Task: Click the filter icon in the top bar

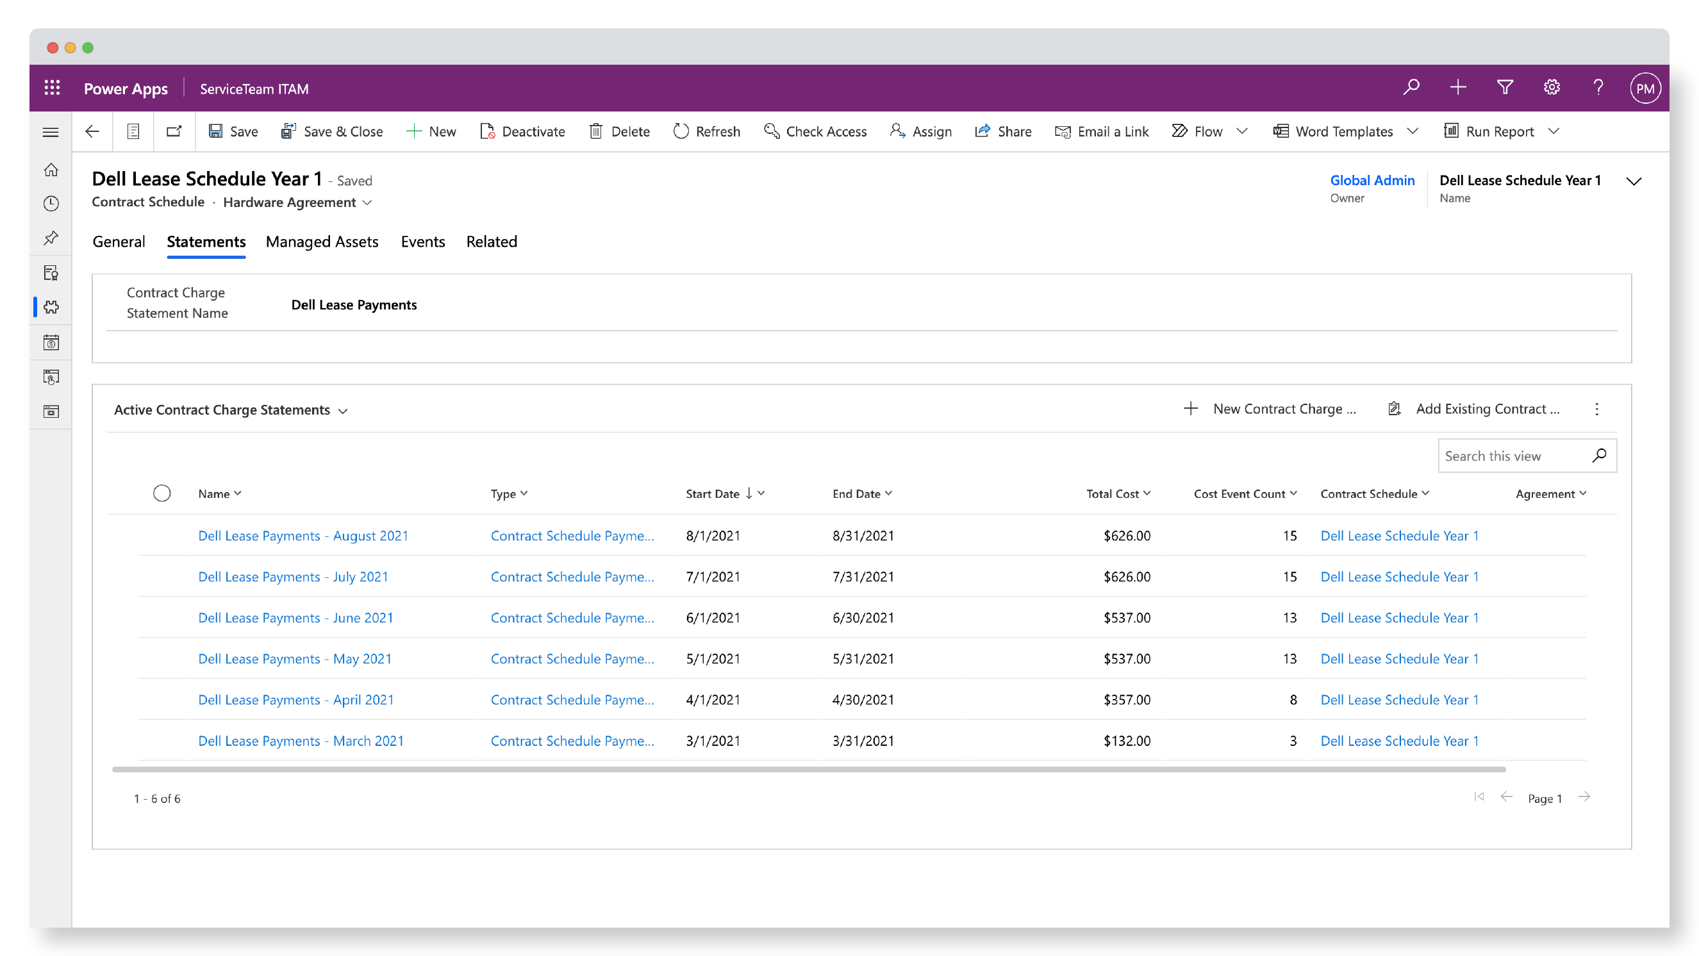Action: coord(1504,87)
